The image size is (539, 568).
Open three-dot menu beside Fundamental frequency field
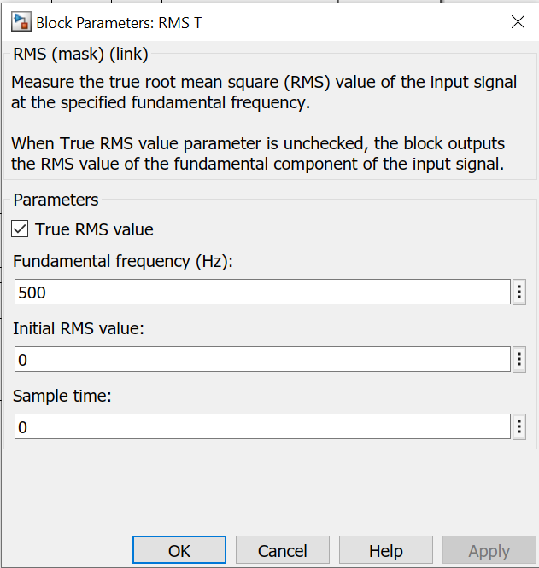519,292
